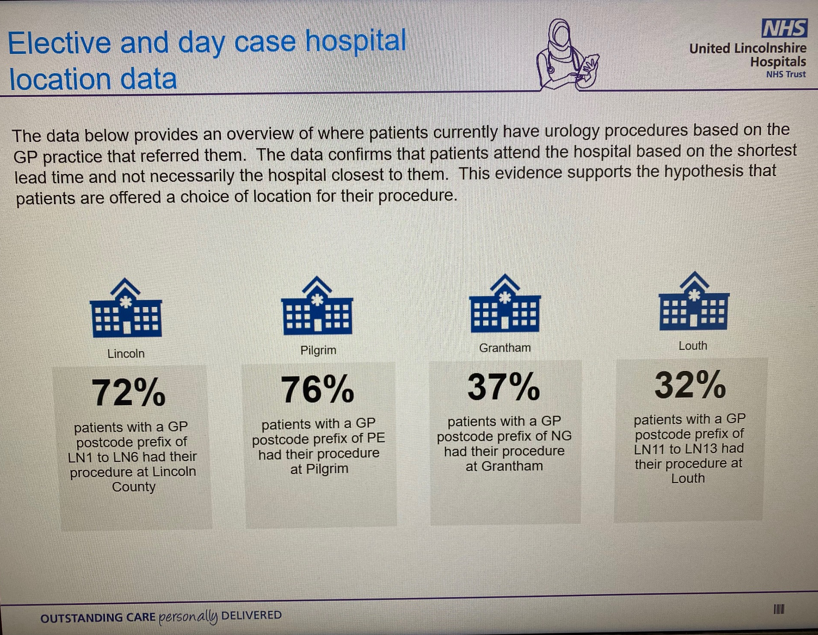This screenshot has width=818, height=635.
Task: Click the Grantham hospital building icon
Action: pos(505,303)
